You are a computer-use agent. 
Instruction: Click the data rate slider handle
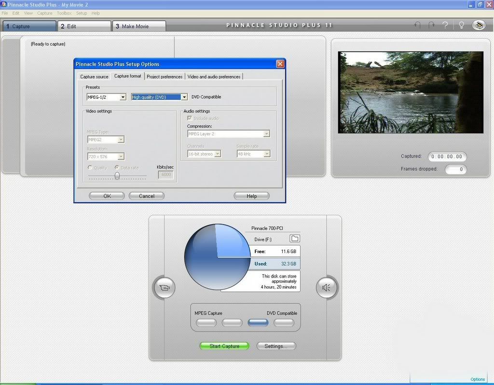pos(117,176)
